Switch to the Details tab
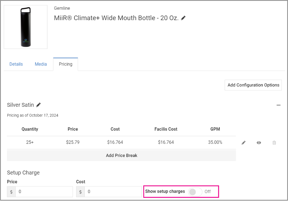The width and height of the screenshot is (288, 201). (x=16, y=64)
